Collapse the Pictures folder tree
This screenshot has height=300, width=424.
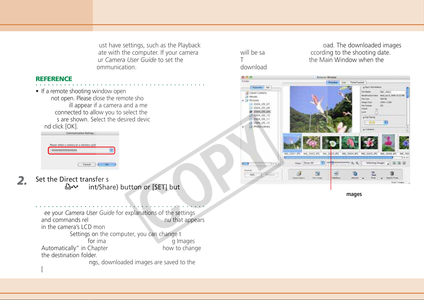click(243, 101)
